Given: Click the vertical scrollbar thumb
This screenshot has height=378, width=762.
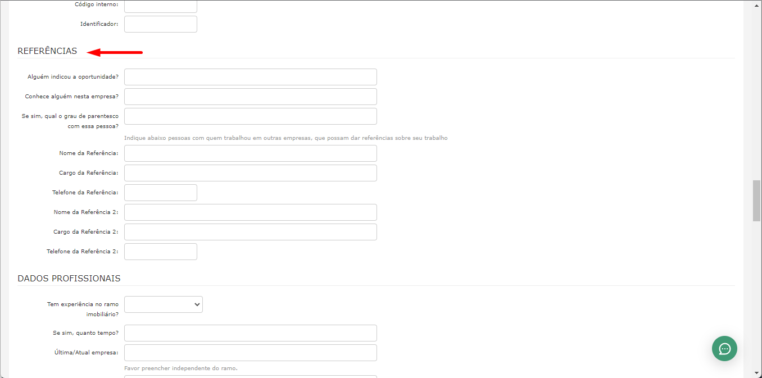Looking at the screenshot, I should pos(757,201).
